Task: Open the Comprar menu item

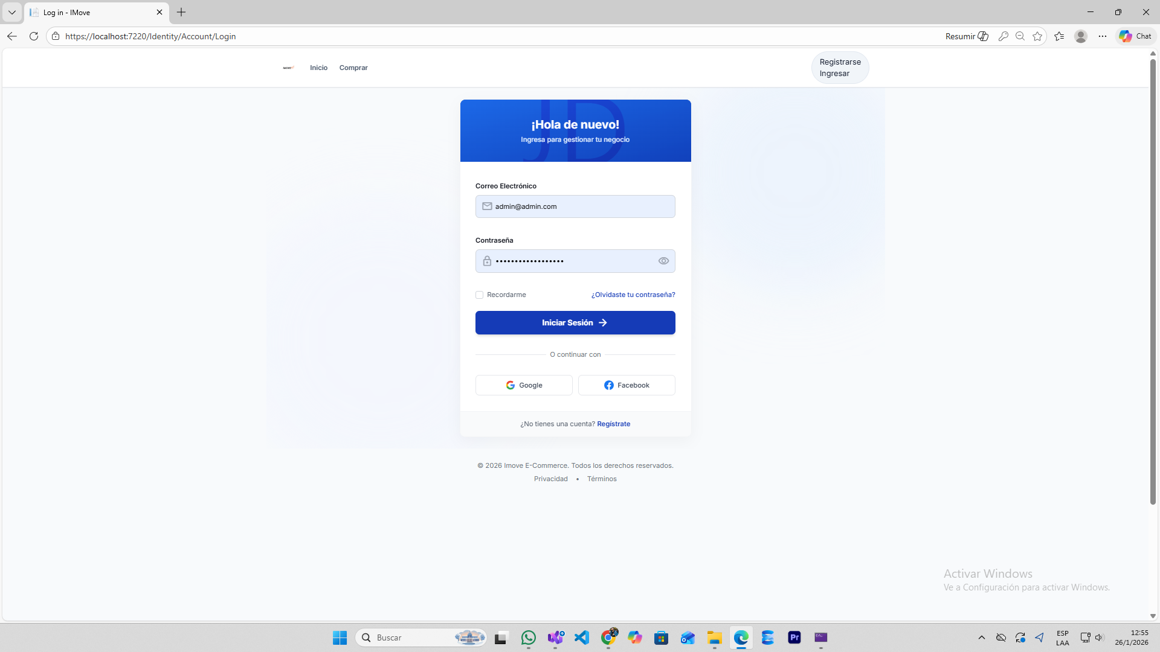Action: coord(353,68)
